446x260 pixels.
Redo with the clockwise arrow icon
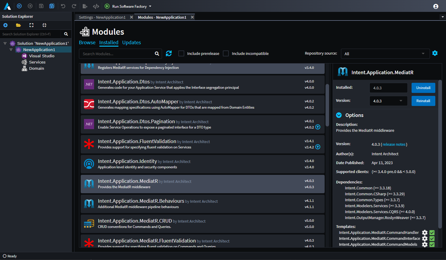click(74, 6)
